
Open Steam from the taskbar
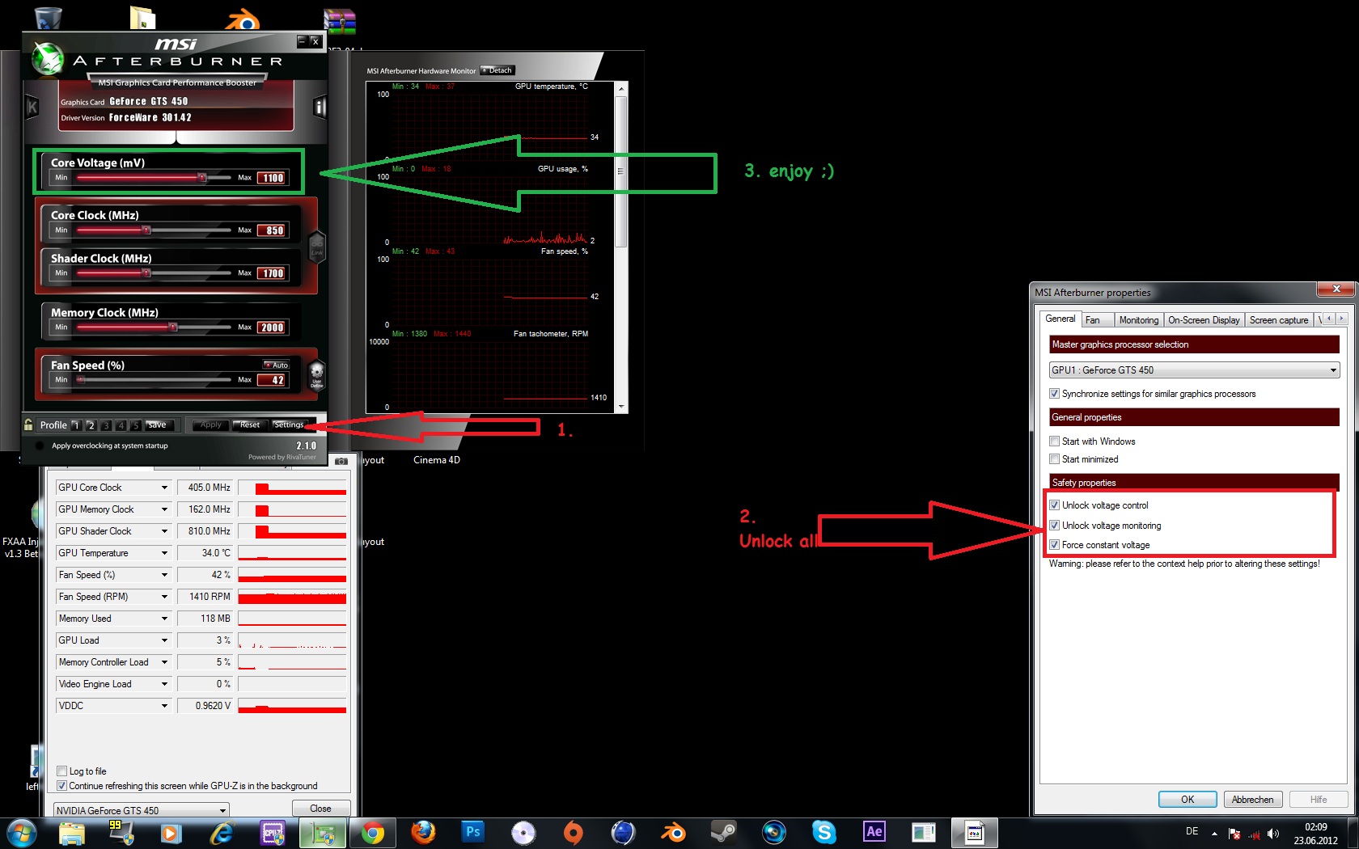point(724,832)
